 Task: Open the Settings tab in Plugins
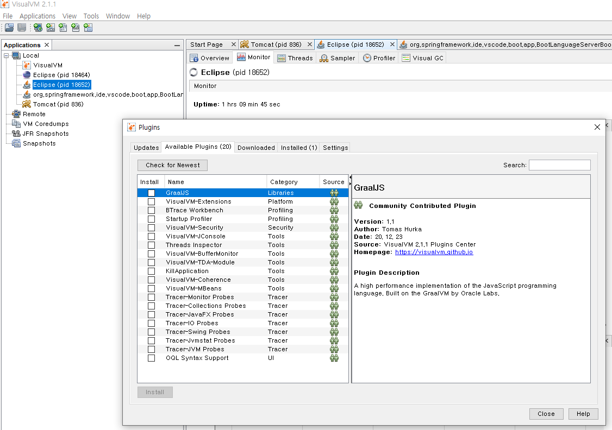click(x=335, y=147)
